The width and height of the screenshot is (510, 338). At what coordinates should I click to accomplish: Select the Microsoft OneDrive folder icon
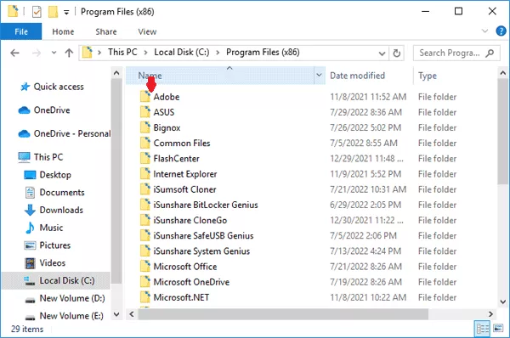(145, 282)
